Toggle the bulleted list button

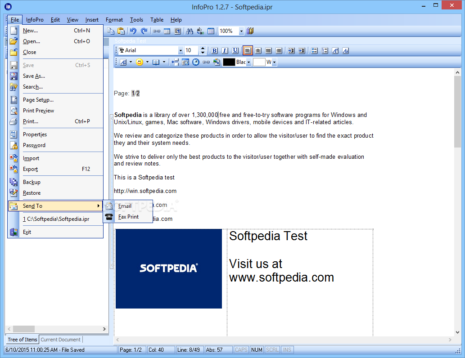click(x=314, y=51)
